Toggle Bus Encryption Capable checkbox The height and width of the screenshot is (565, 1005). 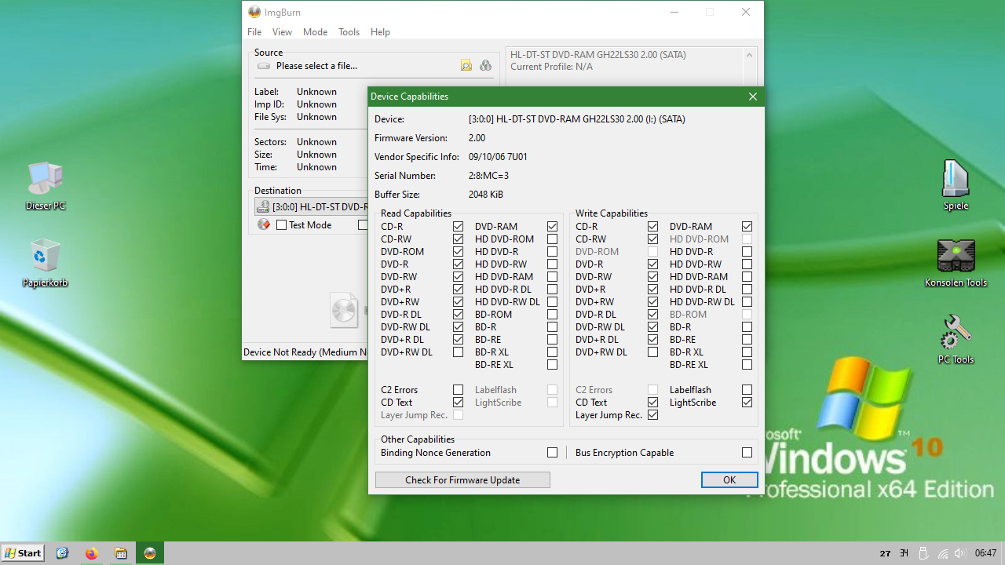(747, 453)
